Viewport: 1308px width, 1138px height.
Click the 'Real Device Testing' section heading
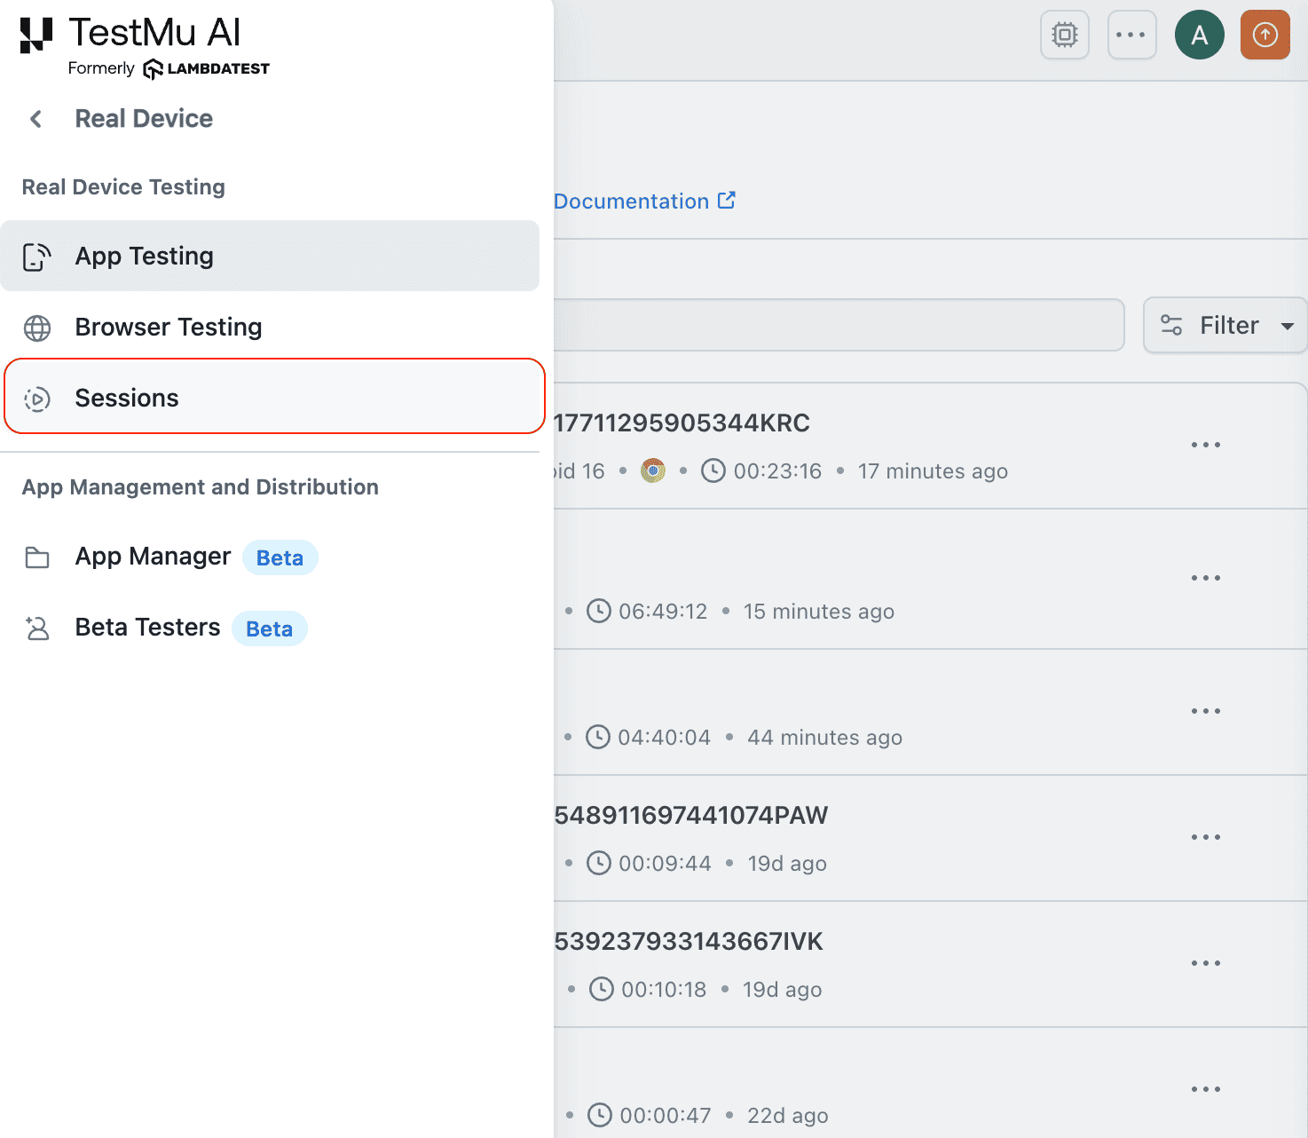(x=123, y=187)
